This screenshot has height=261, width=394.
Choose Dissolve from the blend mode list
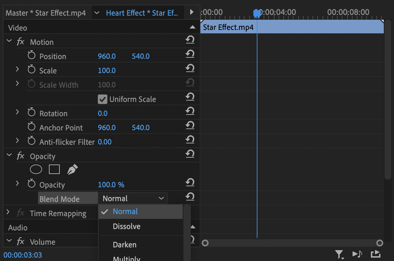click(127, 226)
